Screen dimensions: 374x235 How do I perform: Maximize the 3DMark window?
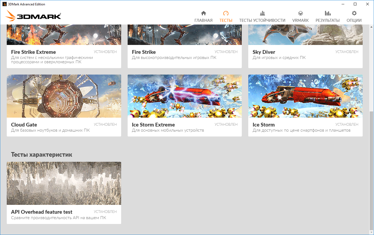[x=355, y=4]
